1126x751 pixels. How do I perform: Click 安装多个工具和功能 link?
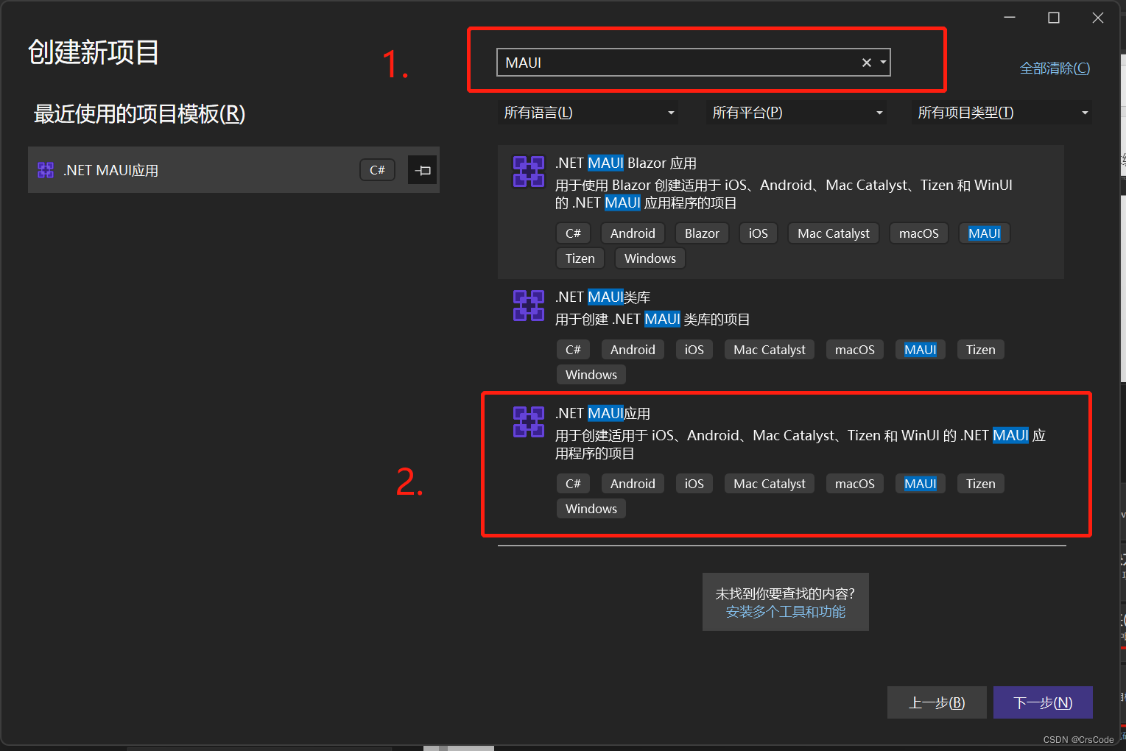tap(785, 612)
